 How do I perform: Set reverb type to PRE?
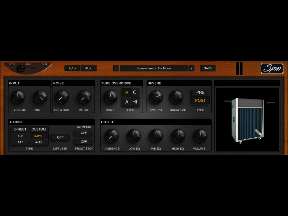pos(200,92)
